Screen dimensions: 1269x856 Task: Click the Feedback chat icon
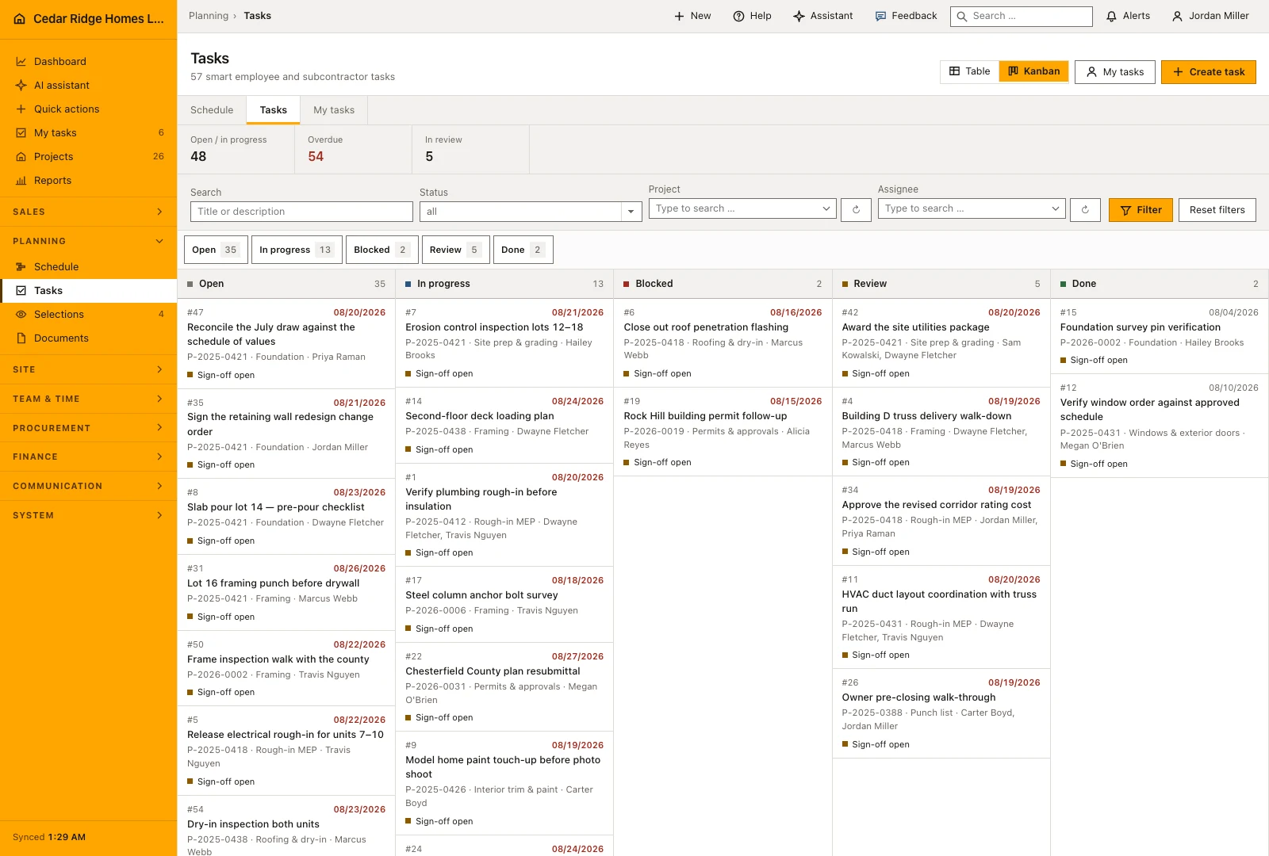coord(880,16)
